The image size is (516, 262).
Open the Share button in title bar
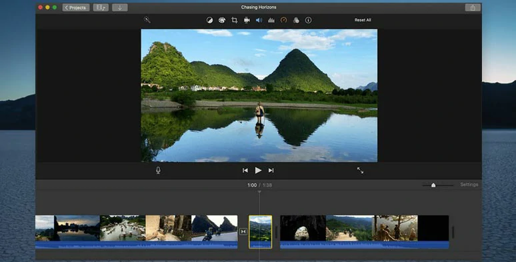coord(473,7)
